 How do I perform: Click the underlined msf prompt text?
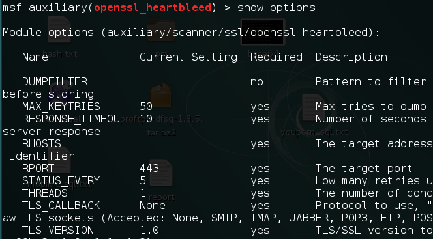coord(12,7)
